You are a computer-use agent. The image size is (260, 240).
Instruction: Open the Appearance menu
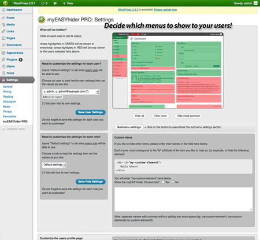(15, 53)
